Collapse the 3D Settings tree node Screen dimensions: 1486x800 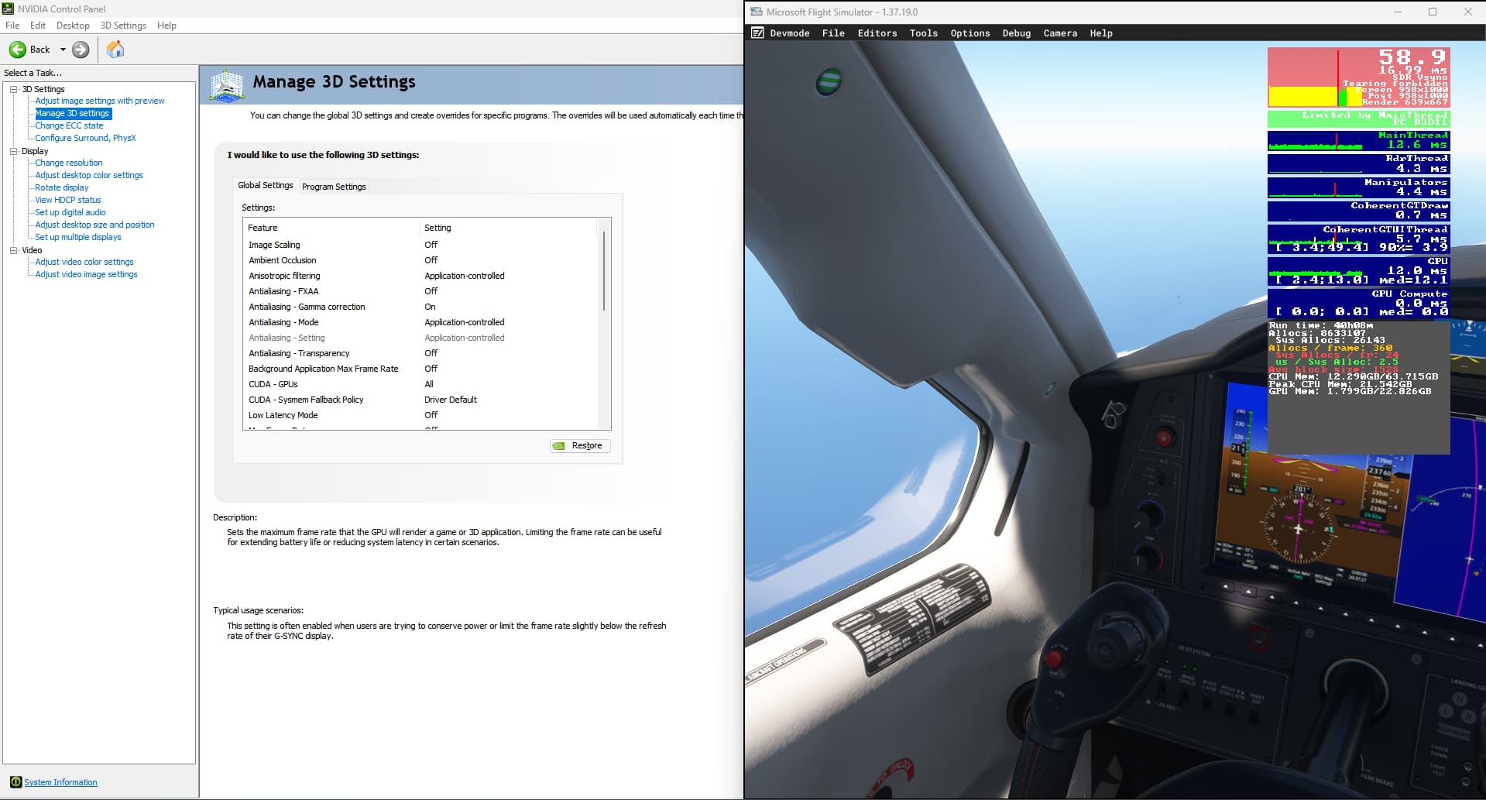[x=13, y=89]
